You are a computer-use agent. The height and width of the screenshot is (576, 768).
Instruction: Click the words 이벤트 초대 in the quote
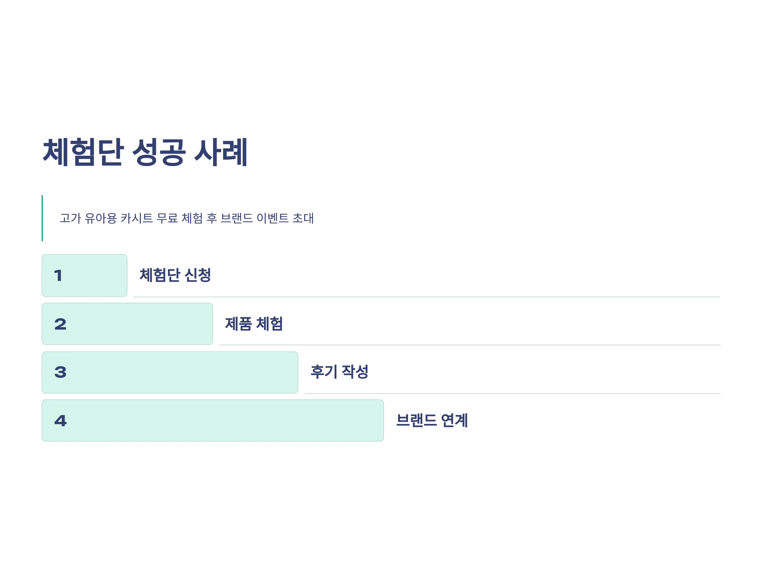coord(285,218)
